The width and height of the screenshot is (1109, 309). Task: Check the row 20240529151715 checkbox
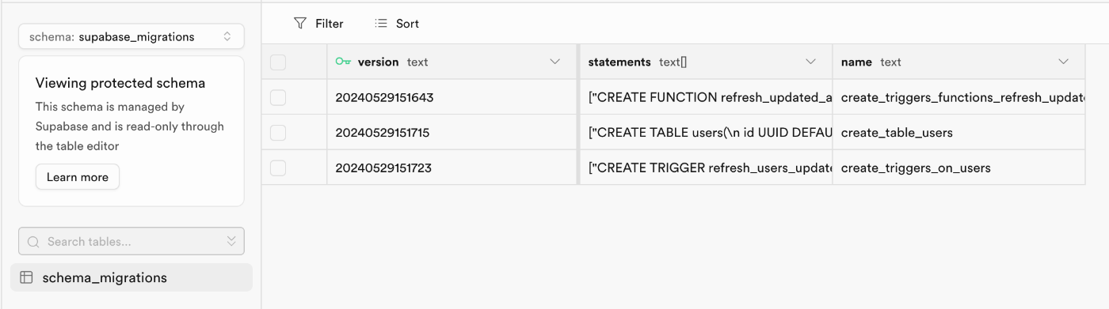[x=278, y=133]
